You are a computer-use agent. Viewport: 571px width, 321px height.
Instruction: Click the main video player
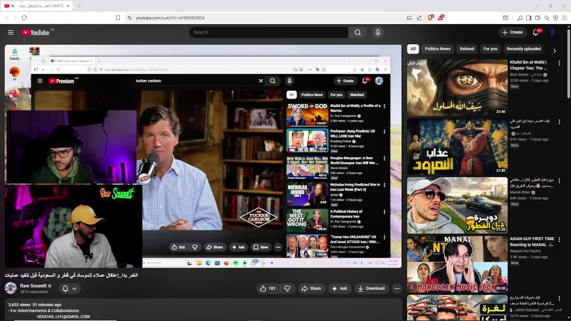[203, 156]
